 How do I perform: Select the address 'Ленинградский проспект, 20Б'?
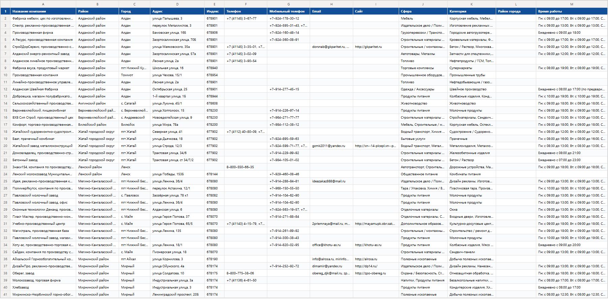click(x=177, y=295)
